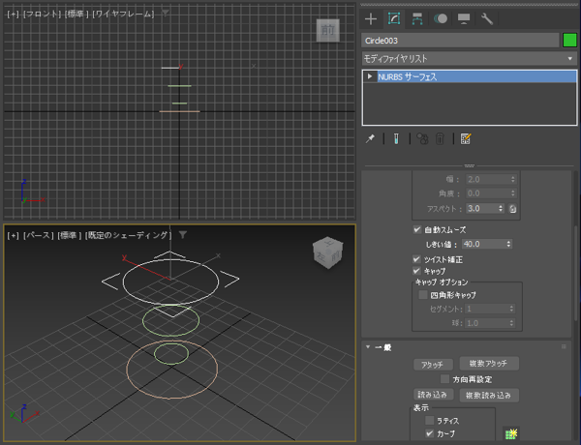Toggle Show End Result test tube icon
Viewport: 581px width, 445px height.
pos(396,139)
